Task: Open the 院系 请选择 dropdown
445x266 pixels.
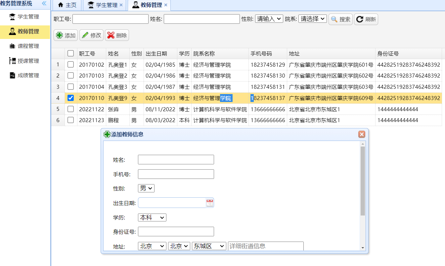Action: 312,19
